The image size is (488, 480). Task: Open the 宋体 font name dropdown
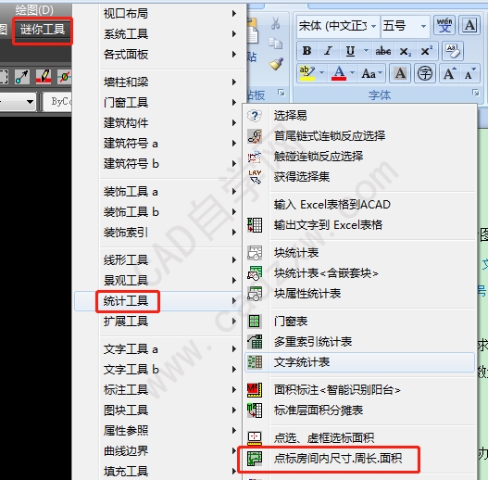coord(374,26)
